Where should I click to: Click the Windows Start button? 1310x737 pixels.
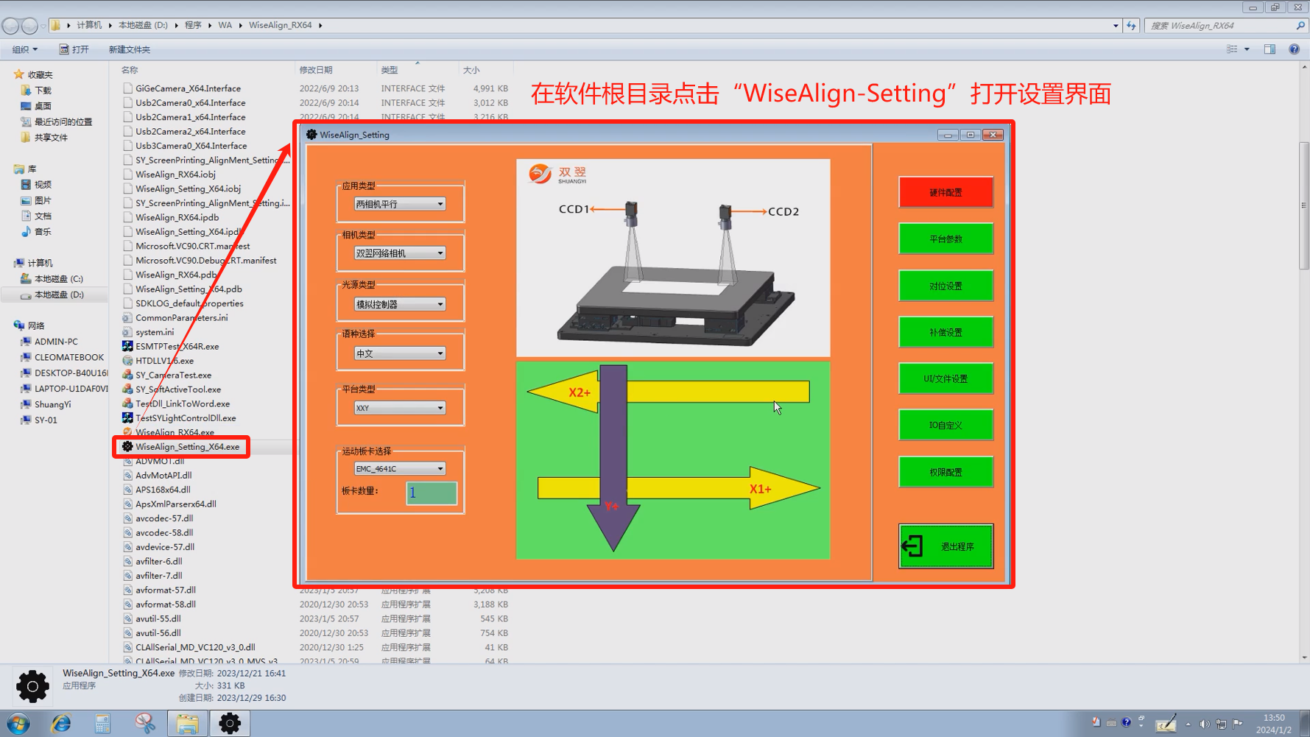(x=18, y=724)
